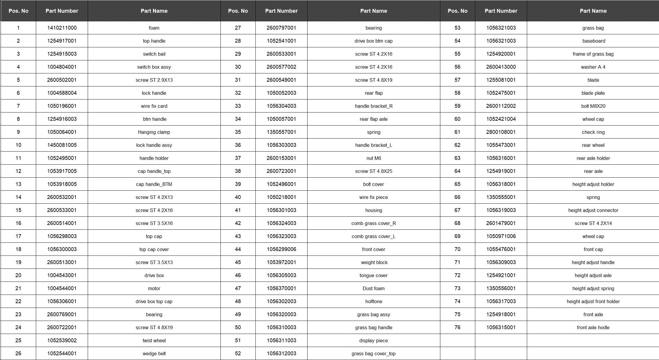Select the 'motor' part name cell
The image size is (659, 360).
[x=154, y=288]
